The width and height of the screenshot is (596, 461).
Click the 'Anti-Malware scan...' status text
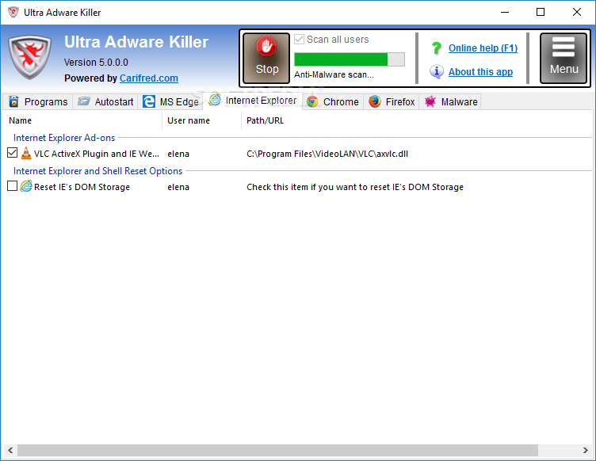pos(334,74)
